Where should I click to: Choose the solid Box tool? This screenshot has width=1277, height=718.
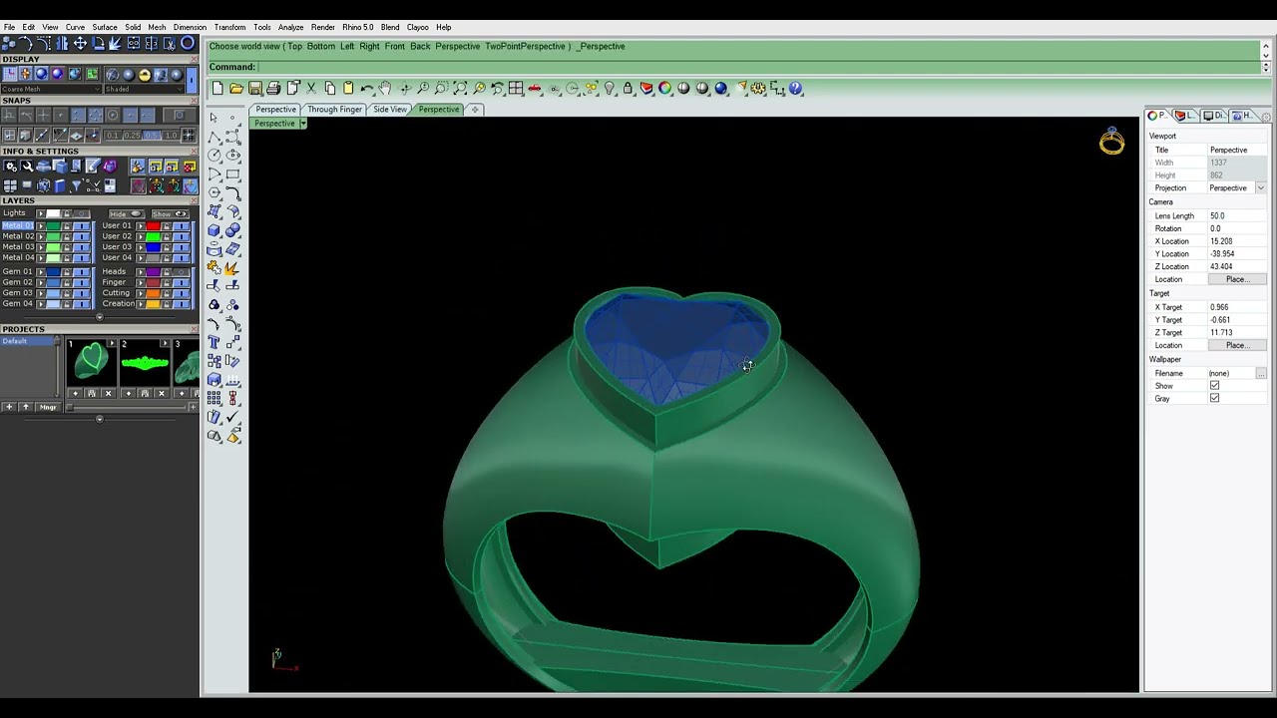pos(213,229)
